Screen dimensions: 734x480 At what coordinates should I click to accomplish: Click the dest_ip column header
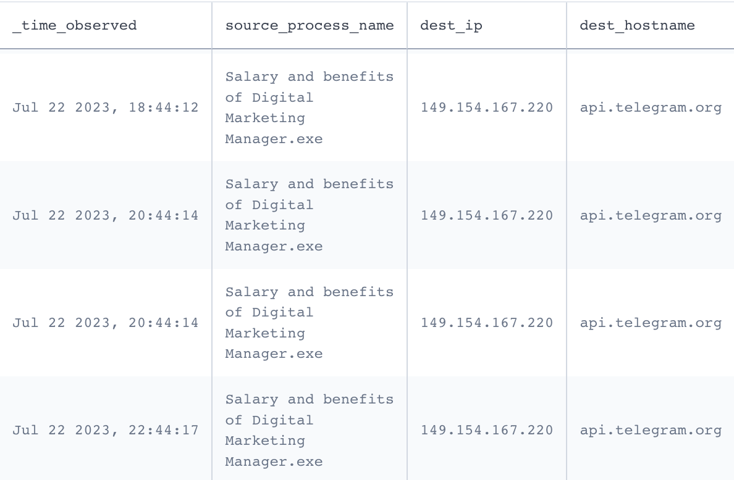(x=451, y=25)
